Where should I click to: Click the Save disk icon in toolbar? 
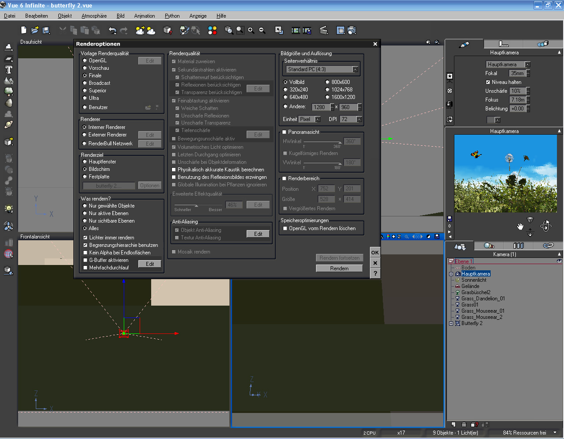click(46, 30)
